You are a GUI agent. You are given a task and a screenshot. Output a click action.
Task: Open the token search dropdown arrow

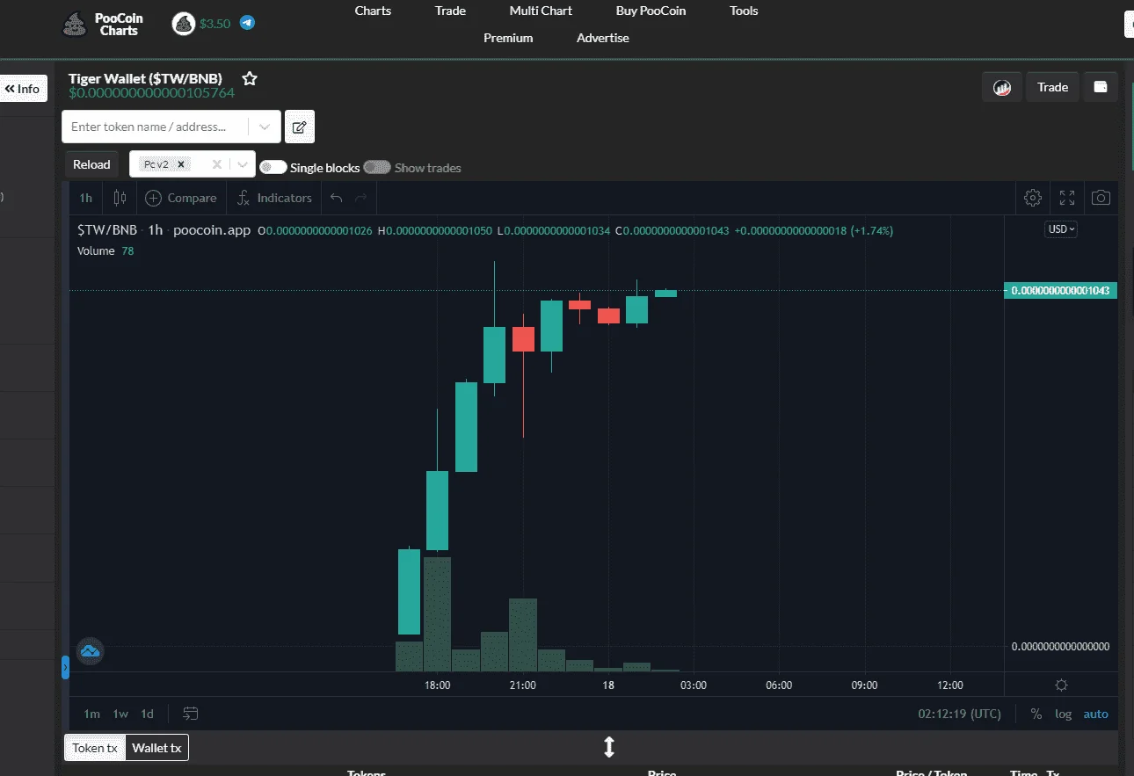pyautogui.click(x=265, y=127)
